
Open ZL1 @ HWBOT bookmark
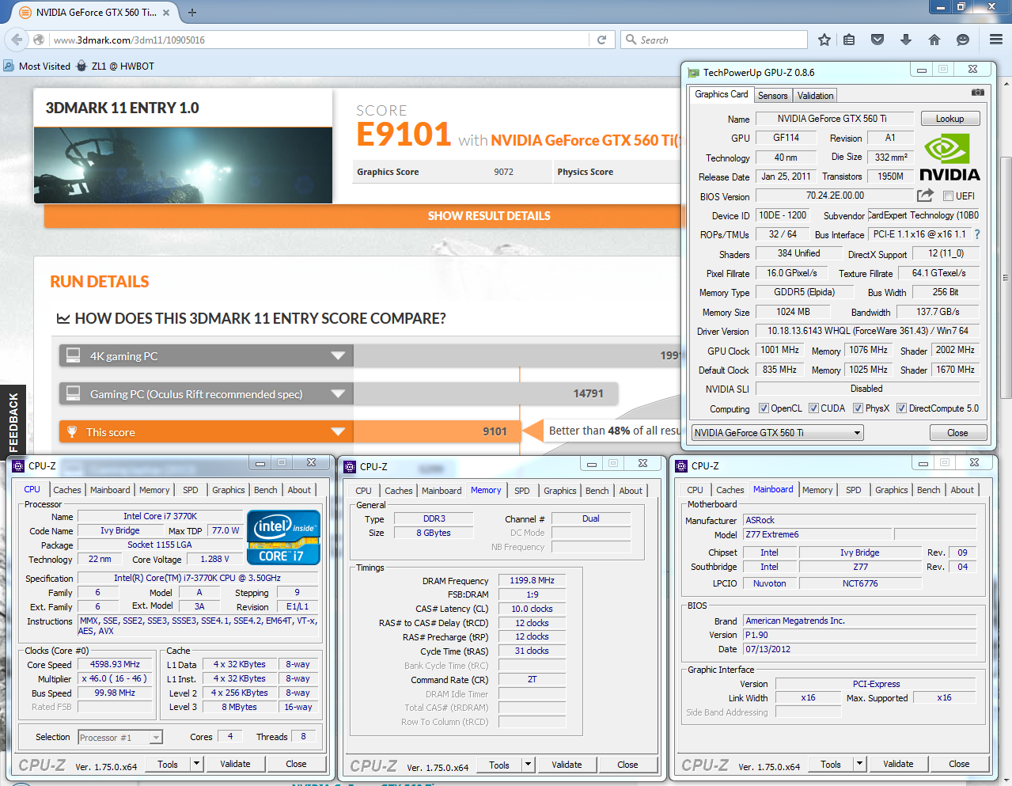tap(115, 66)
